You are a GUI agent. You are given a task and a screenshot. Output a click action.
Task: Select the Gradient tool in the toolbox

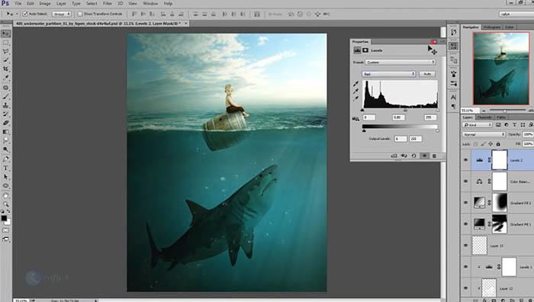6,132
